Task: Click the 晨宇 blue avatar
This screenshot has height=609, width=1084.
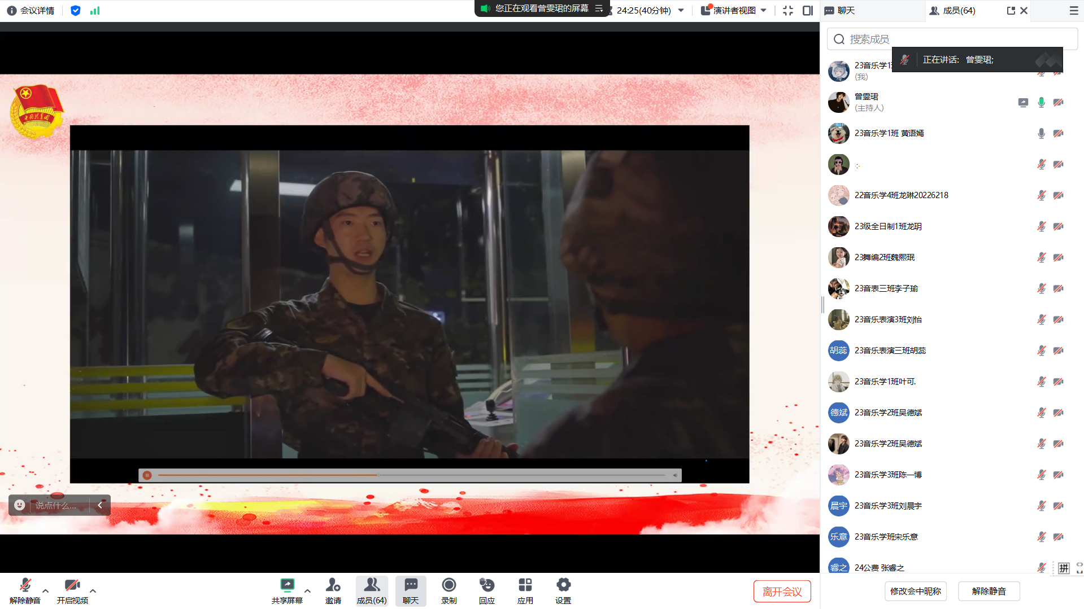Action: tap(838, 506)
